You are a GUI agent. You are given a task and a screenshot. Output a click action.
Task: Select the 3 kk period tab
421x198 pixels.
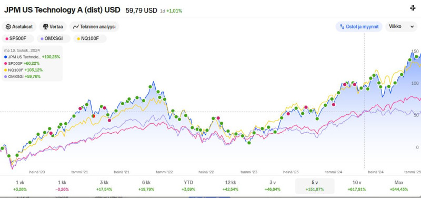104,186
